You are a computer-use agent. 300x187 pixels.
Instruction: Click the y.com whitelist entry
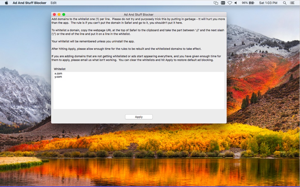pyautogui.click(x=58, y=77)
